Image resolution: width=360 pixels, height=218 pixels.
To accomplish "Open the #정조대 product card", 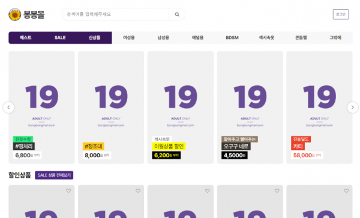I will point(111,107).
